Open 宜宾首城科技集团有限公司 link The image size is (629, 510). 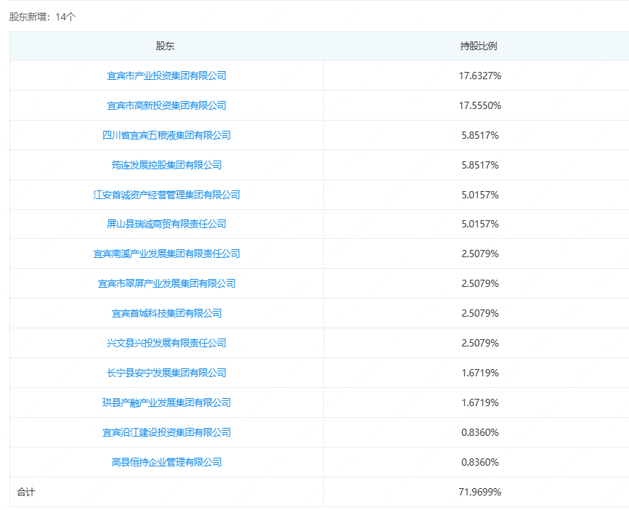166,313
